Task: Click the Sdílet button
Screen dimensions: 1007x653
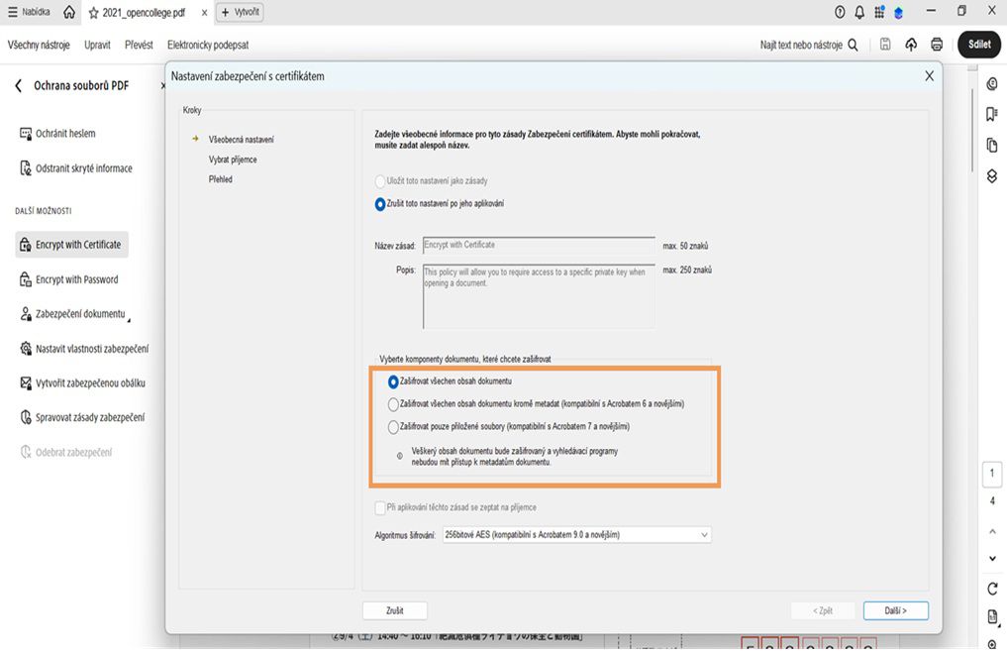Action: tap(979, 45)
